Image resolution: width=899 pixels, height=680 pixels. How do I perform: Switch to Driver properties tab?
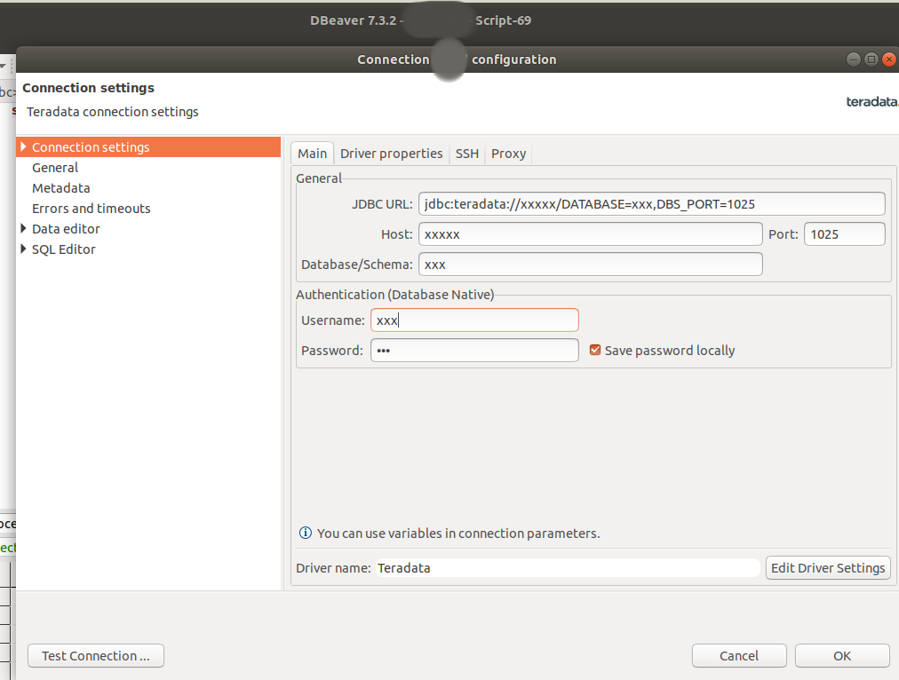pyautogui.click(x=391, y=154)
